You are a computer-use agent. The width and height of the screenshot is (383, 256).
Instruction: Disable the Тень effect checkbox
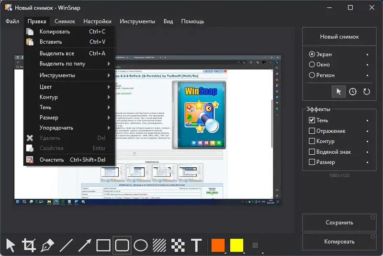[x=312, y=120]
